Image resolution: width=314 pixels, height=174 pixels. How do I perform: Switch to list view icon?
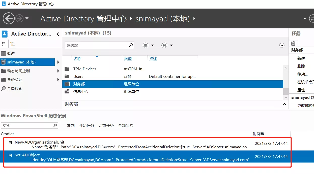(x=4, y=44)
